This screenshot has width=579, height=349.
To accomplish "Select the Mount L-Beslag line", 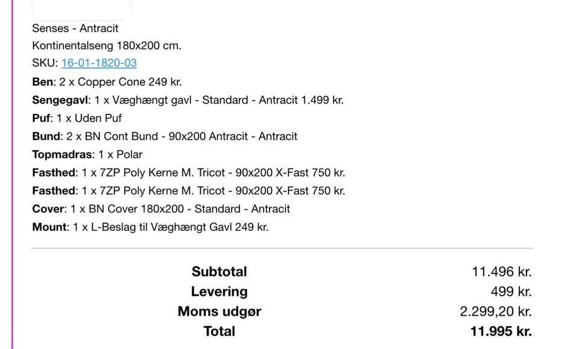I will click(x=150, y=227).
